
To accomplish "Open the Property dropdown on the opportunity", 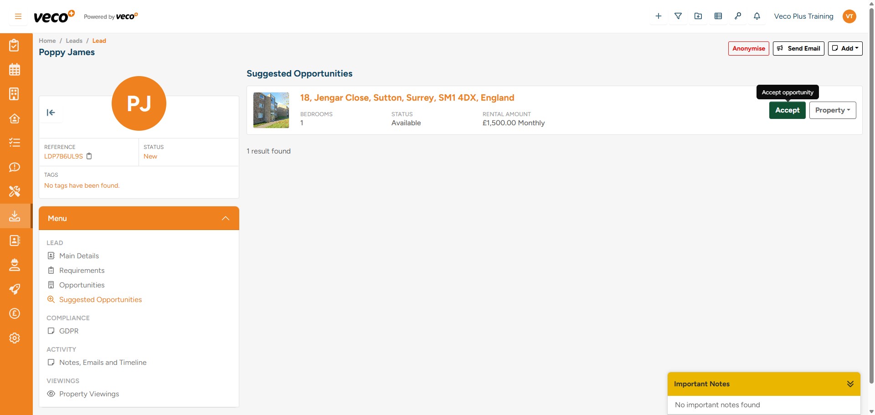I will click(x=833, y=110).
